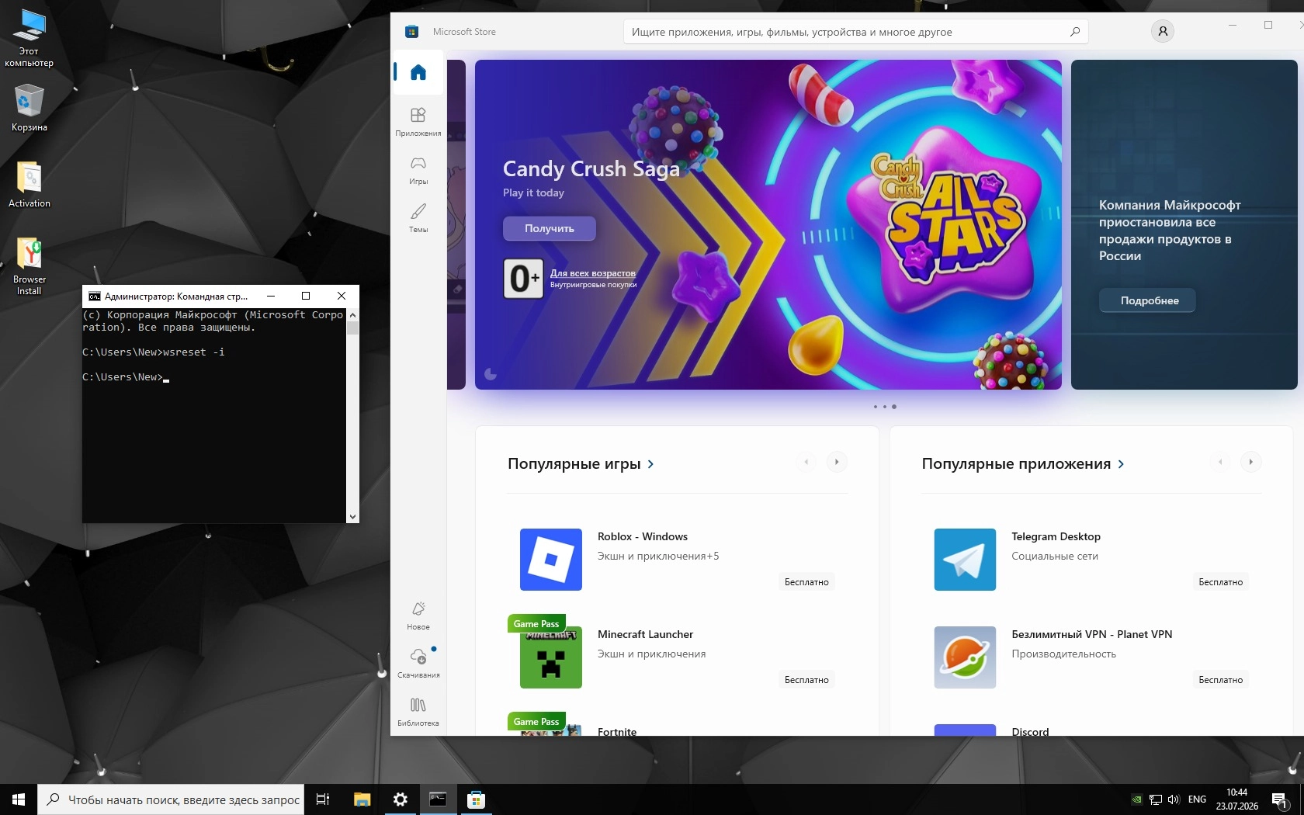Switch to Command Prompt on taskbar

438,799
